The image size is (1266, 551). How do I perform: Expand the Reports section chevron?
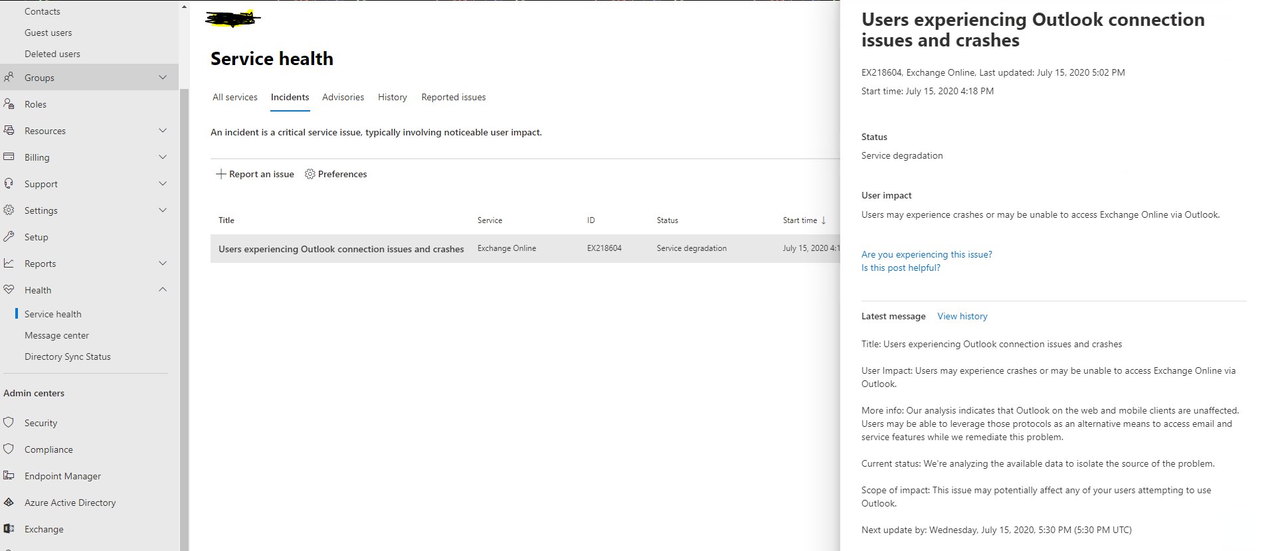tap(163, 264)
